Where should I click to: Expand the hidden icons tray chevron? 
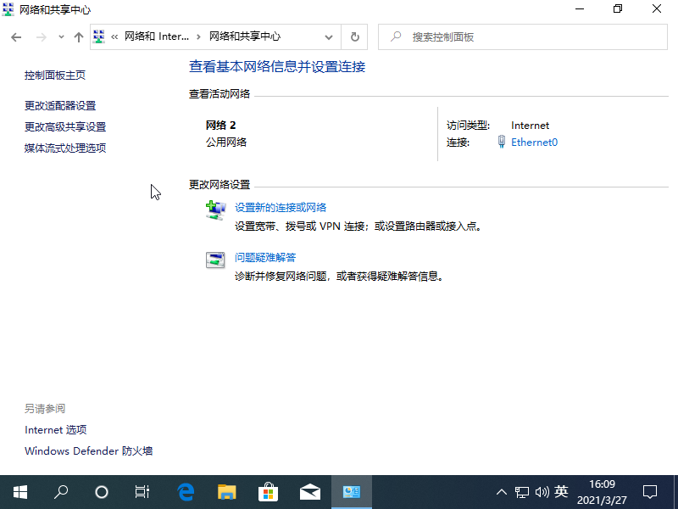[502, 491]
